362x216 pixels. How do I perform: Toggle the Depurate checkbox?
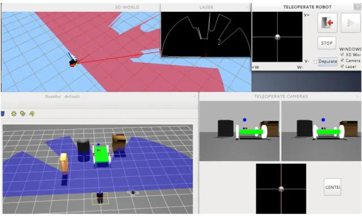(x=316, y=62)
